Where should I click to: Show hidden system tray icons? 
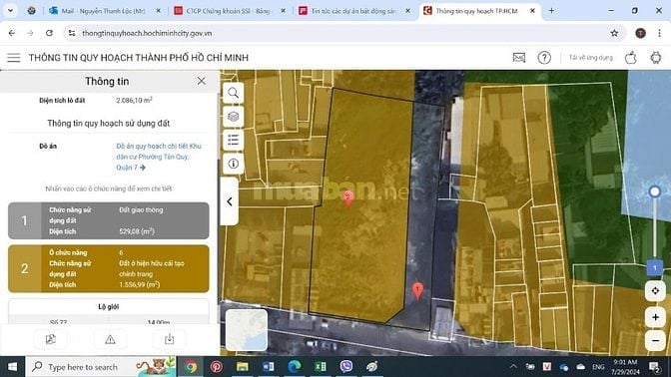pyautogui.click(x=513, y=367)
